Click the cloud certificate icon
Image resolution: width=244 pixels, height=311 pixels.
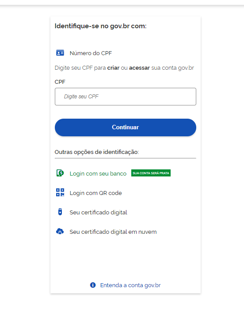coord(60,231)
